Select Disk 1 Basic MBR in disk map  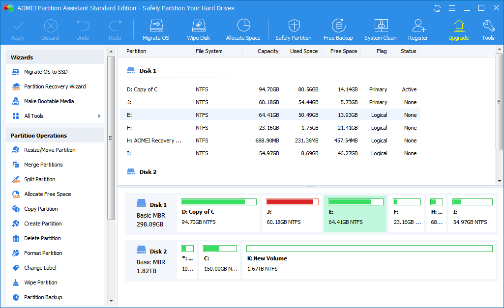[151, 214]
